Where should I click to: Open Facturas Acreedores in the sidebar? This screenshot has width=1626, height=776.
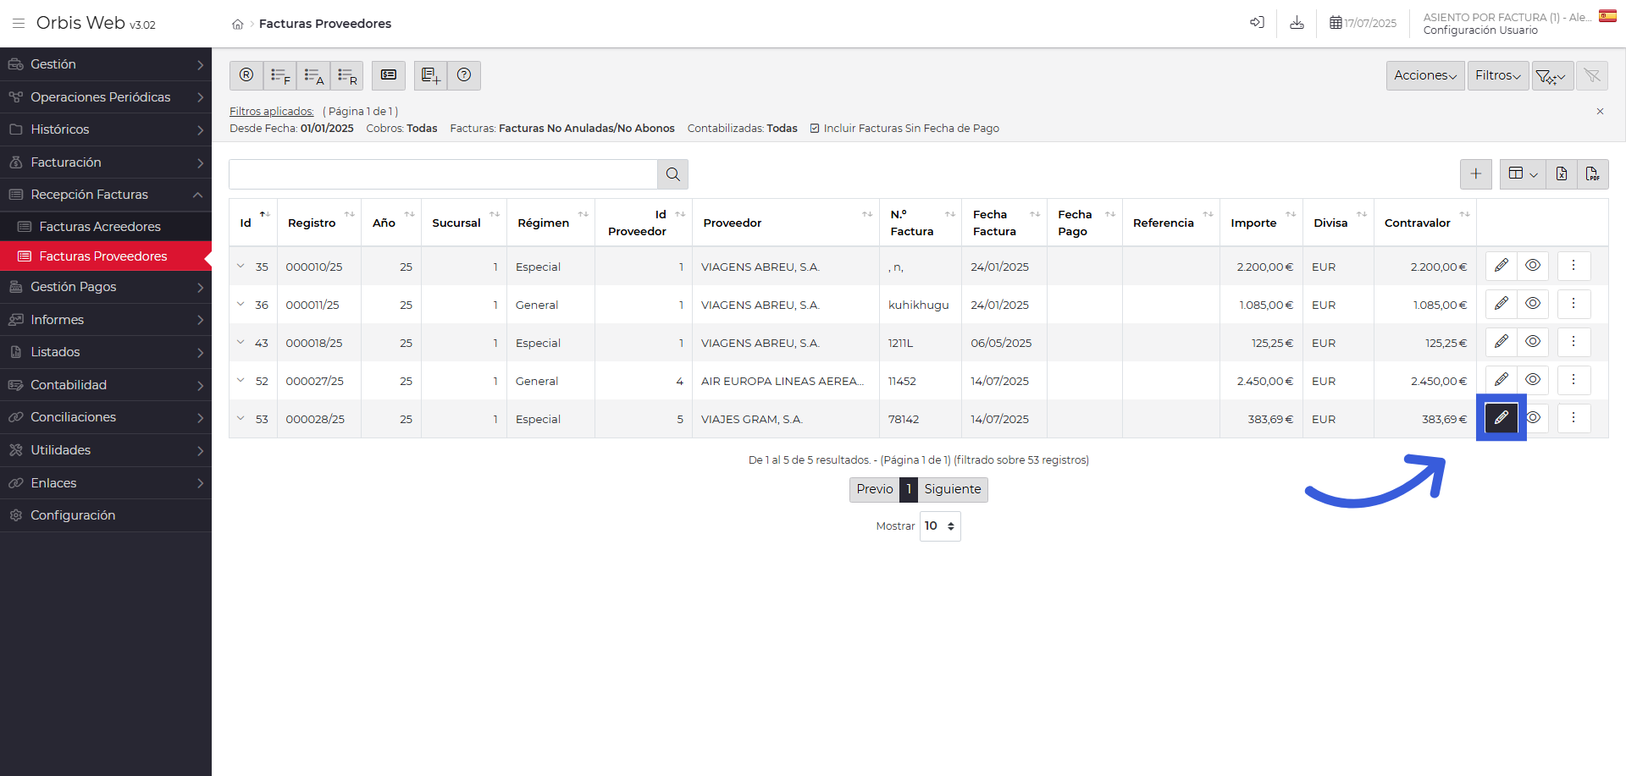(100, 227)
